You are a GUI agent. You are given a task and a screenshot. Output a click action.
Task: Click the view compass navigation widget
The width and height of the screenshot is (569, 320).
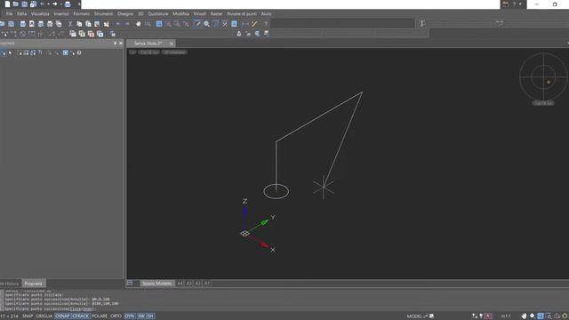pyautogui.click(x=543, y=77)
